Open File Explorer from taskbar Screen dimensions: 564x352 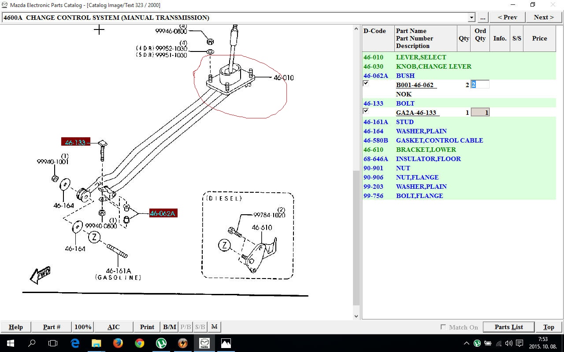pos(96,343)
